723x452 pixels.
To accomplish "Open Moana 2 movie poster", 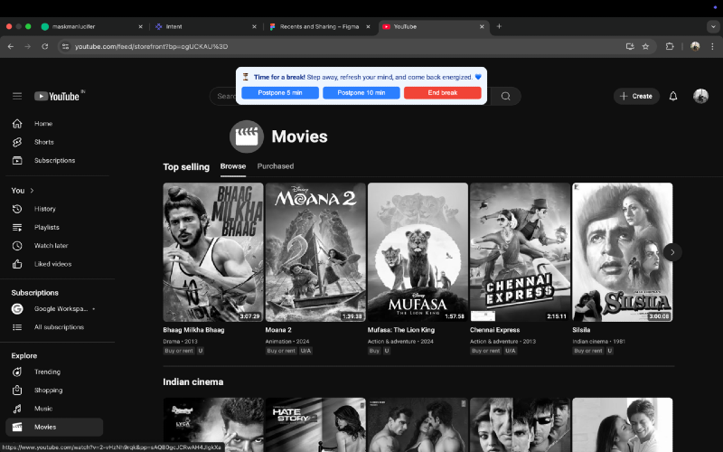I will [315, 252].
